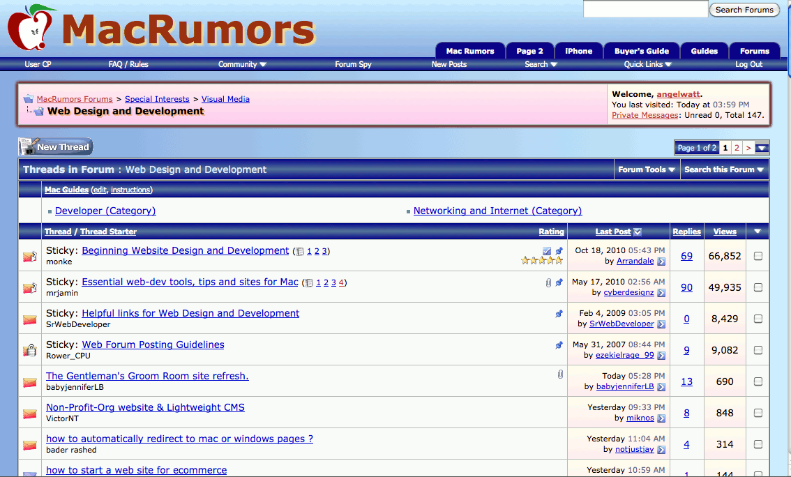Image resolution: width=791 pixels, height=477 pixels.
Task: Click the envelope icon for Helpful links thread
Action: [30, 319]
